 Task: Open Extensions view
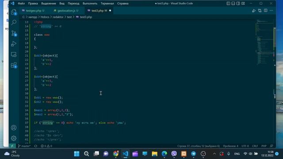tap(14, 65)
